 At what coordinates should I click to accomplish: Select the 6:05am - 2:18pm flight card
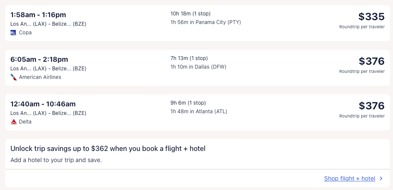point(39,59)
